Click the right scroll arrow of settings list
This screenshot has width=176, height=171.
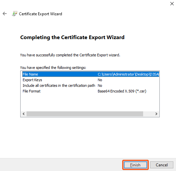[x=156, y=114]
